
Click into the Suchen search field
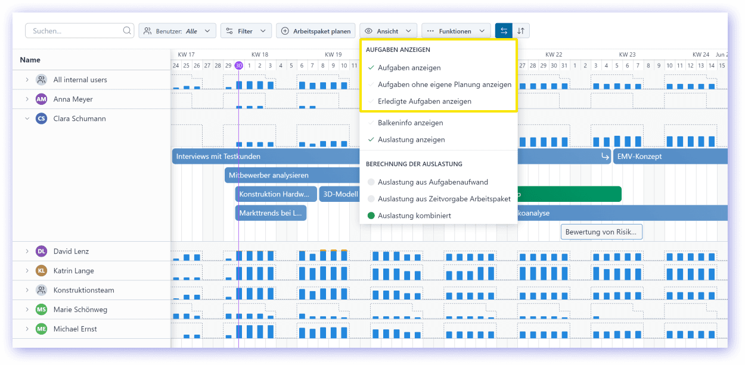pos(74,31)
